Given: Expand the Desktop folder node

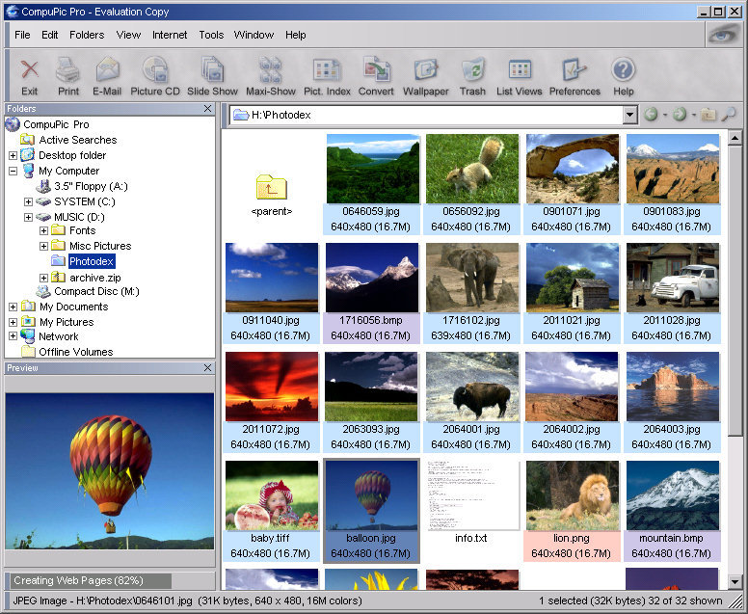Looking at the screenshot, I should (x=13, y=155).
